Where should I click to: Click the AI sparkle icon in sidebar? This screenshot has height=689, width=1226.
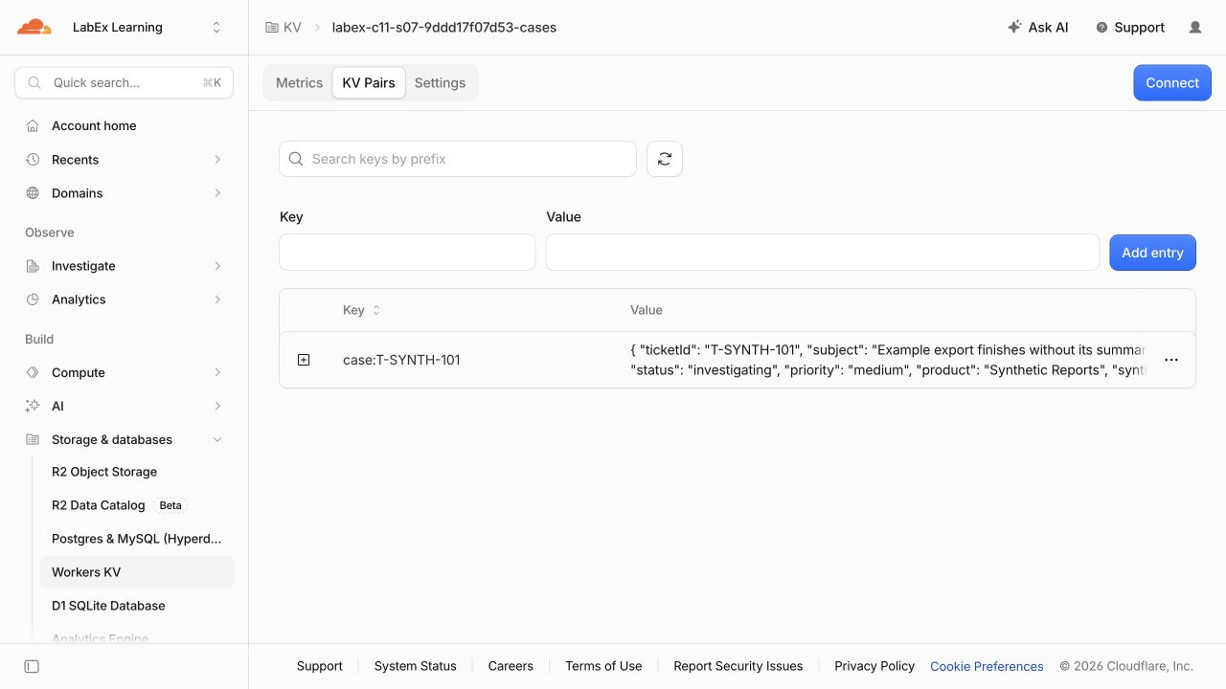pyautogui.click(x=33, y=406)
